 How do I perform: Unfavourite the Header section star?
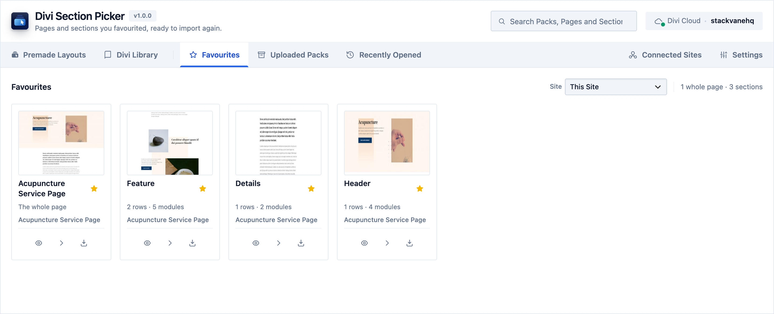(x=420, y=188)
